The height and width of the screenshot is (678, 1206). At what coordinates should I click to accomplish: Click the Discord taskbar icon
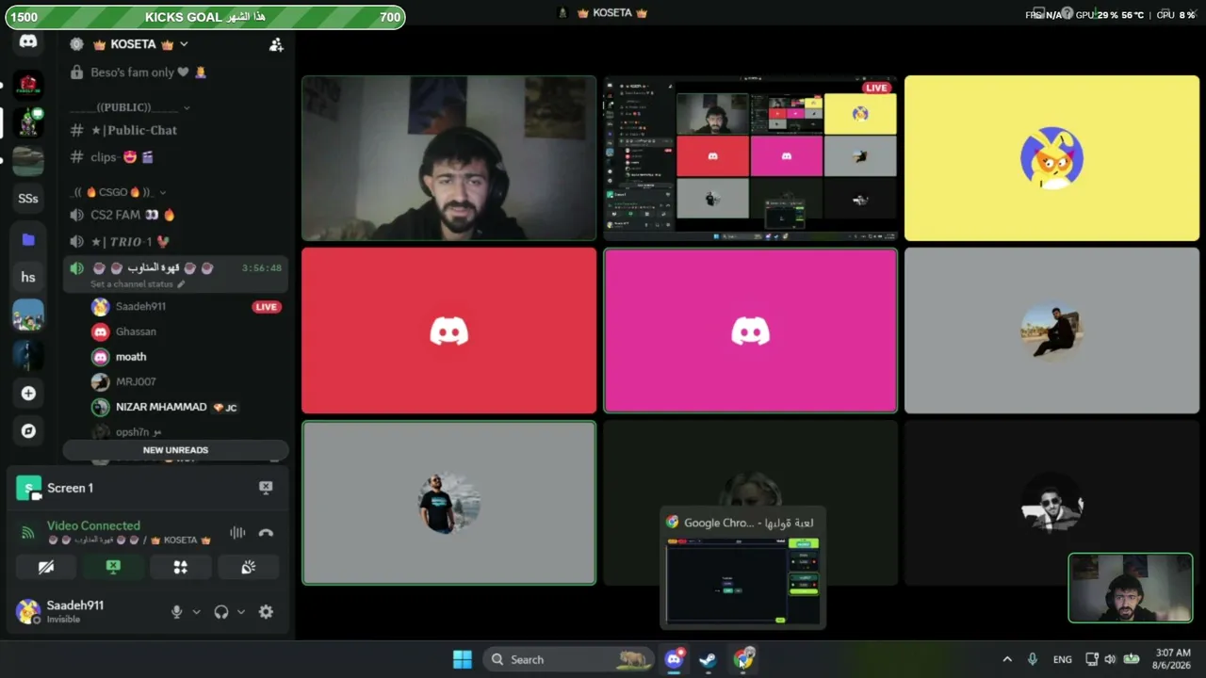coord(674,659)
